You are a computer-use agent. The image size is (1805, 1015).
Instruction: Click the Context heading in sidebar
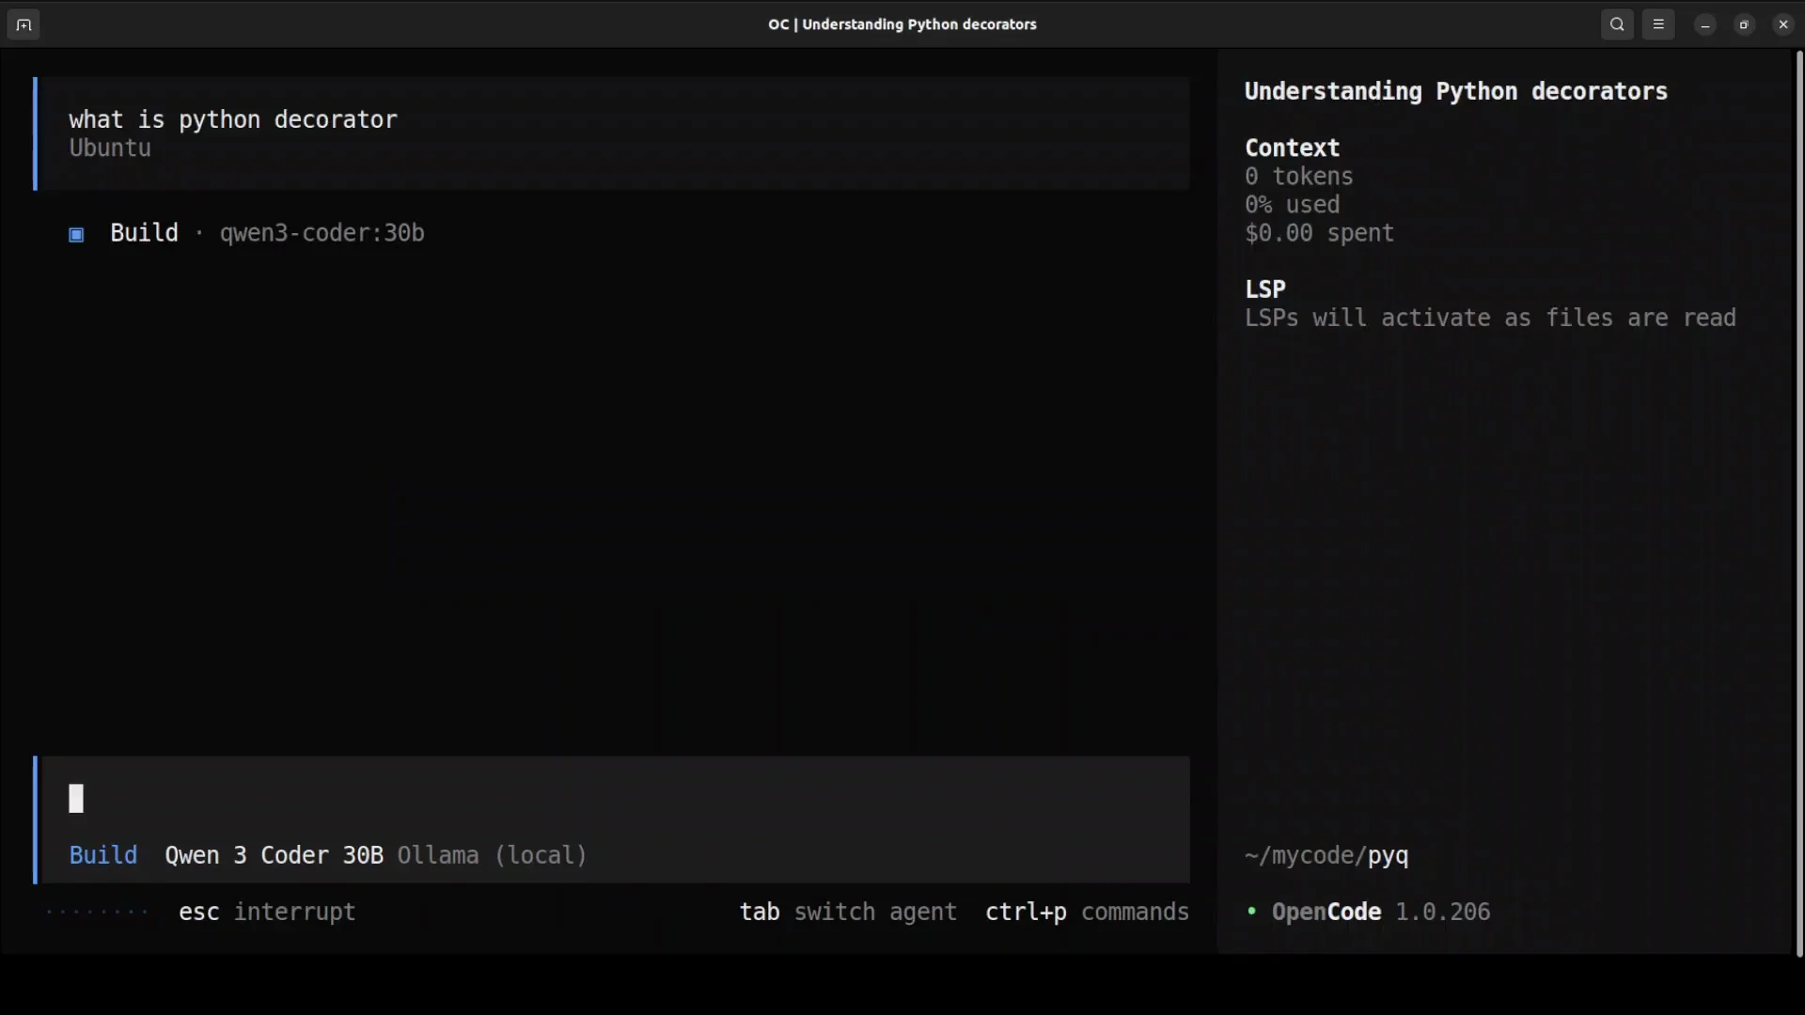point(1292,148)
